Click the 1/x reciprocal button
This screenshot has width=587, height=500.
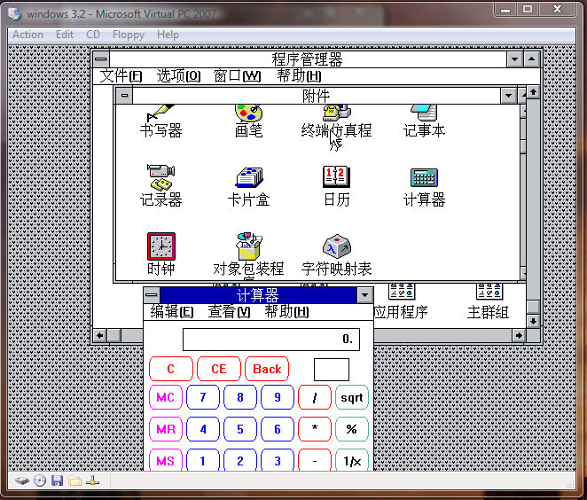click(x=352, y=460)
